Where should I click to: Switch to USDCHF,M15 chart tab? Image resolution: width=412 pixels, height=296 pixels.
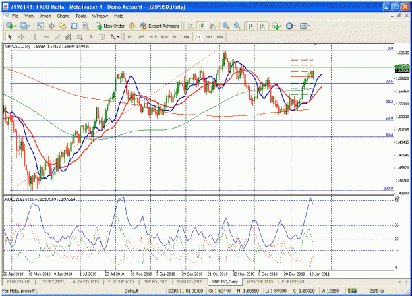coord(260,281)
